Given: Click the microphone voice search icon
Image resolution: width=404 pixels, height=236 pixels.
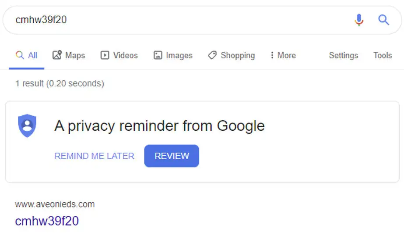Looking at the screenshot, I should (x=358, y=20).
